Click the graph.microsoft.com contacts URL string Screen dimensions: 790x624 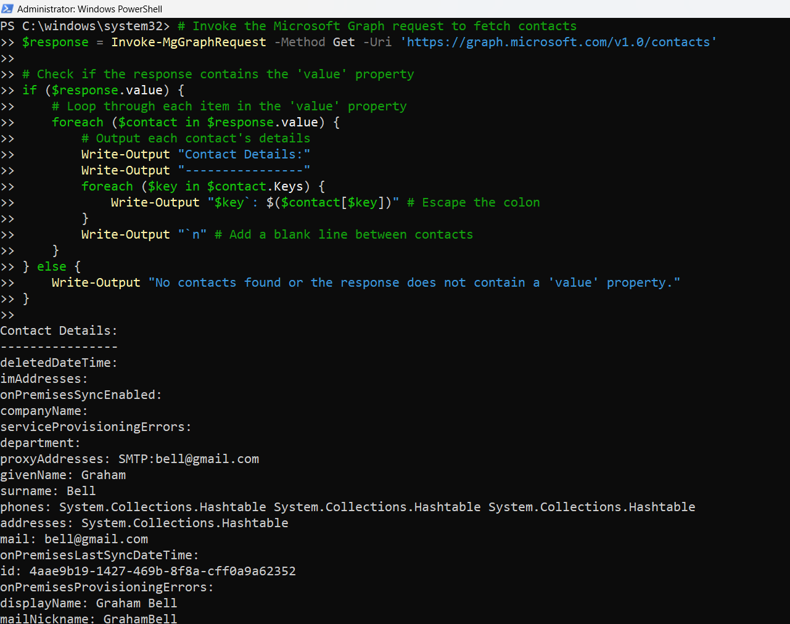(x=558, y=42)
